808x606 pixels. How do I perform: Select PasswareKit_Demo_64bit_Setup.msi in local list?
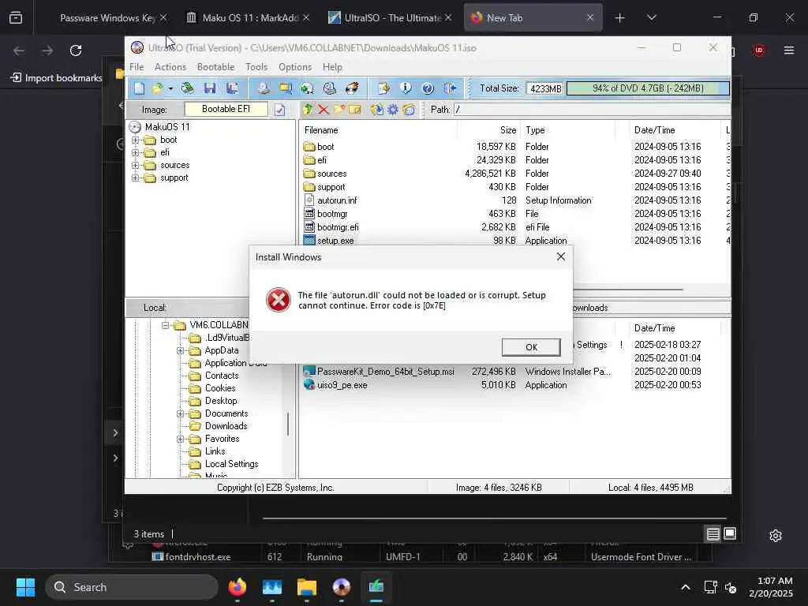click(x=385, y=372)
